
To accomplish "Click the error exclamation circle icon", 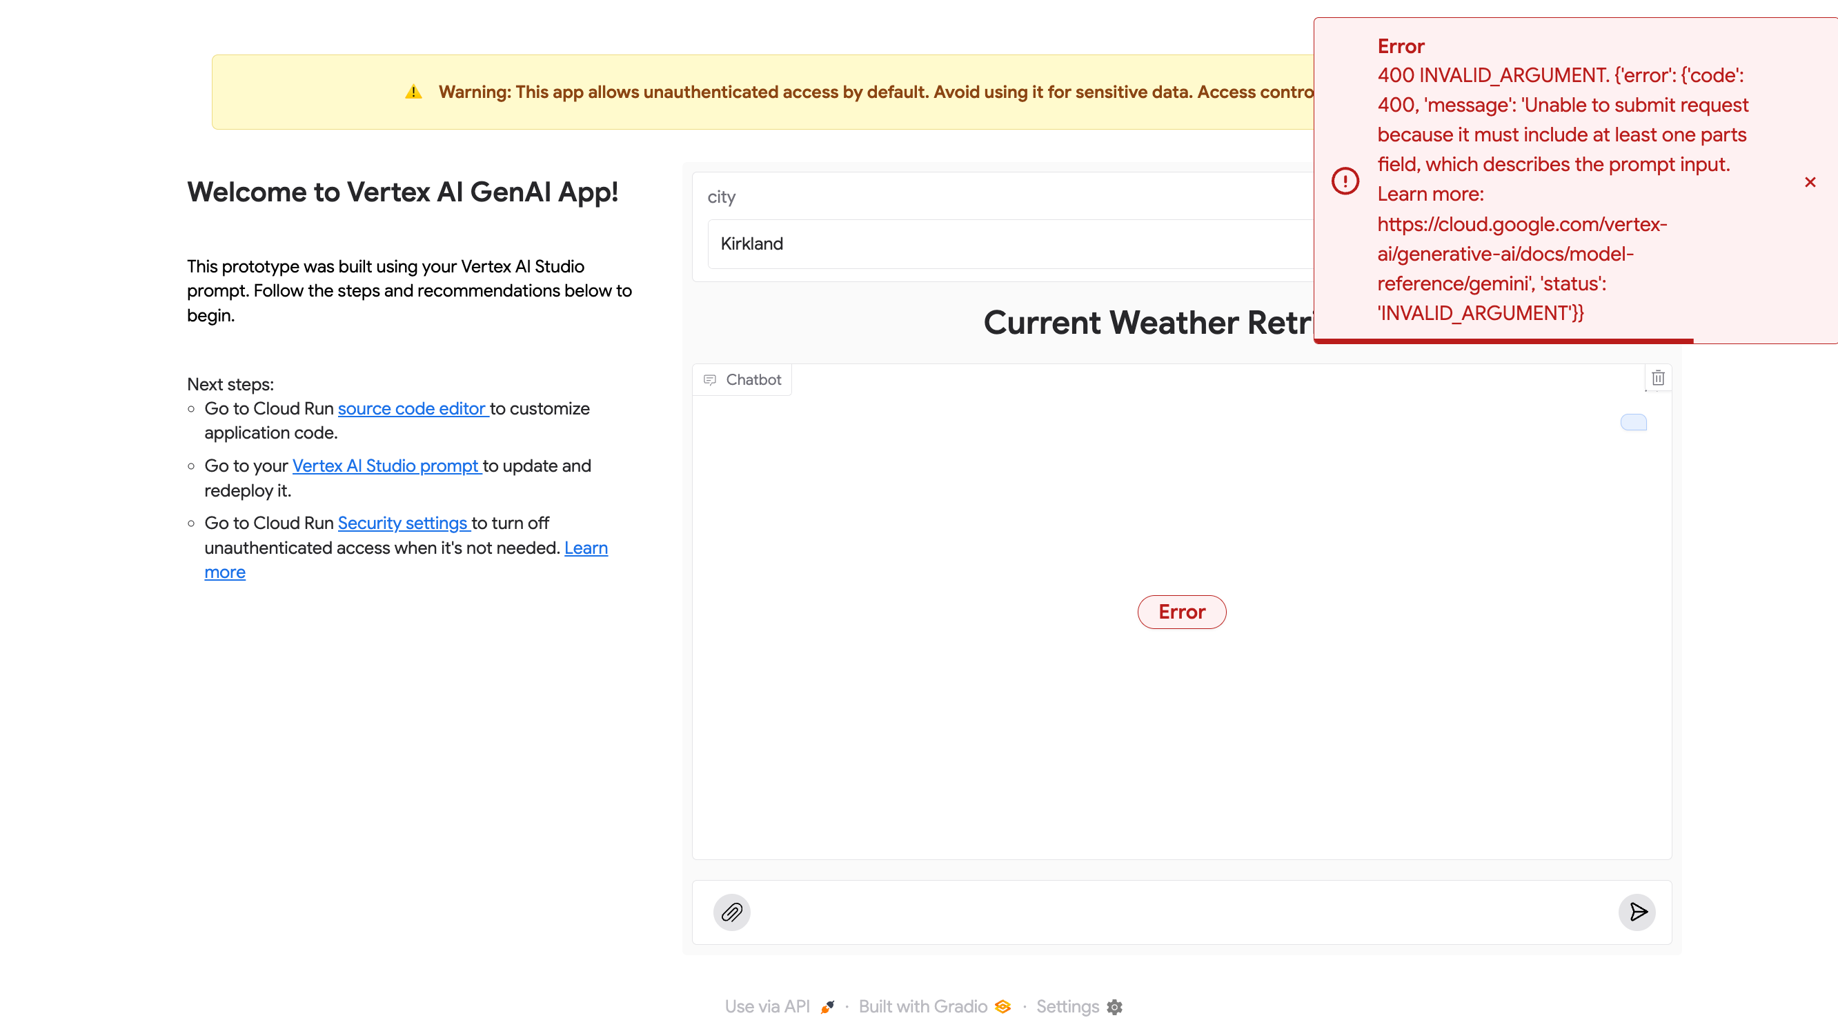I will 1345,181.
